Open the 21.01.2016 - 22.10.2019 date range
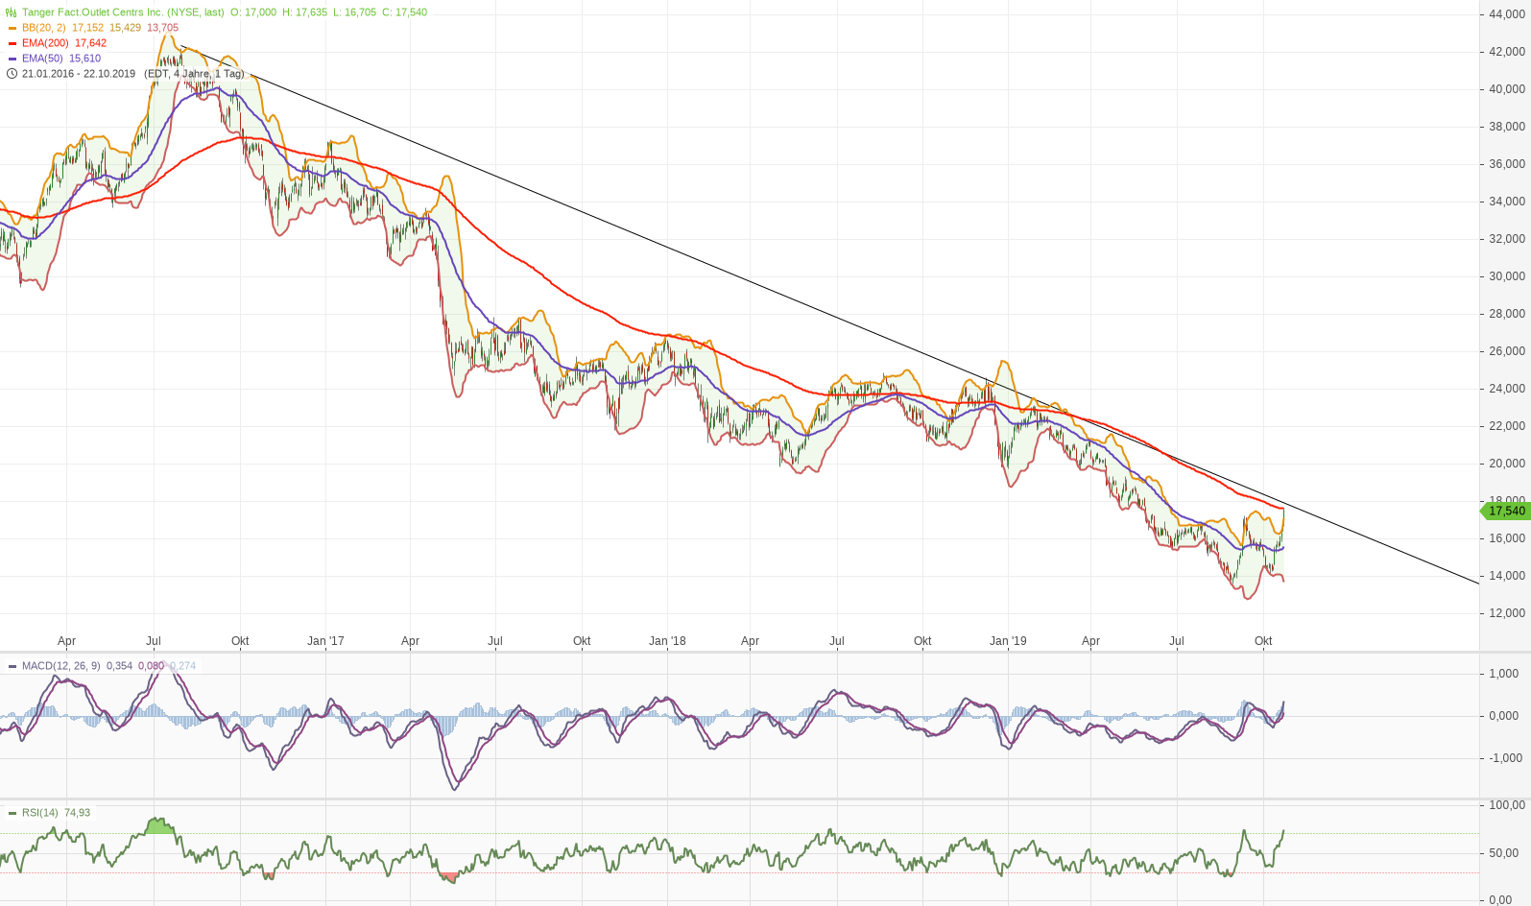This screenshot has height=906, width=1531. click(79, 74)
